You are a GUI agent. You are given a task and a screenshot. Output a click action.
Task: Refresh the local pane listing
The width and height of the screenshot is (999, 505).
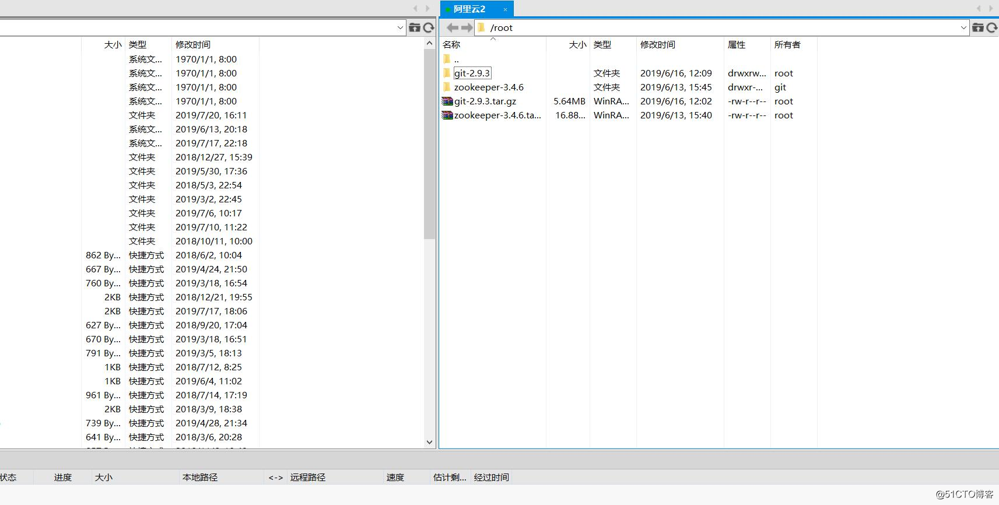click(429, 27)
